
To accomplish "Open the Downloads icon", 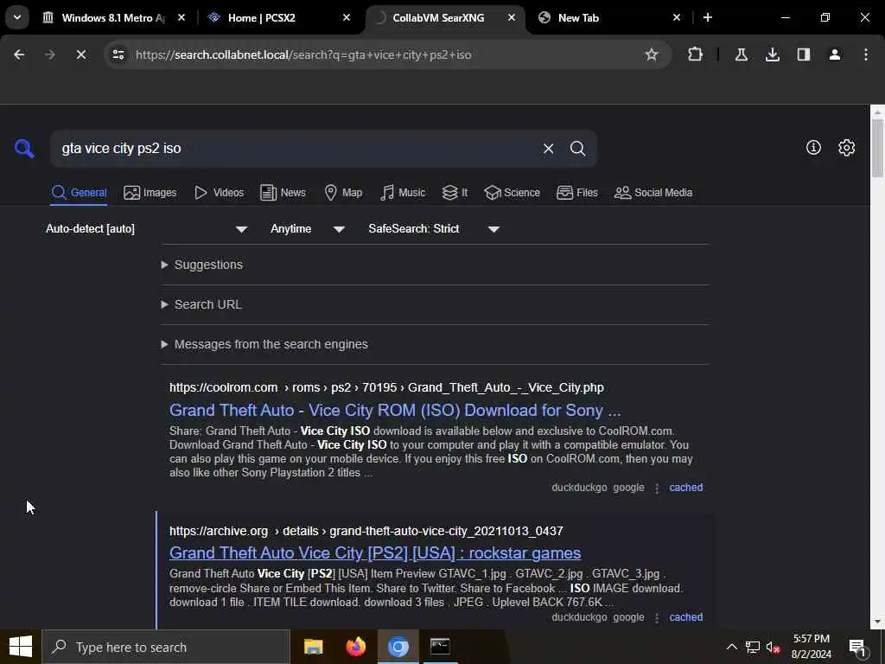I will point(772,54).
